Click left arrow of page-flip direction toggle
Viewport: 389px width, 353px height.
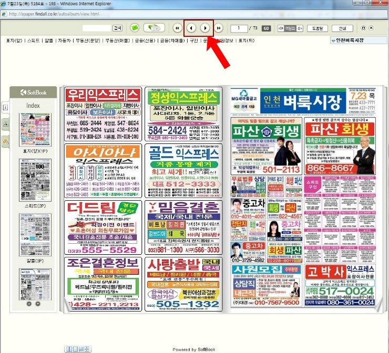(281, 28)
